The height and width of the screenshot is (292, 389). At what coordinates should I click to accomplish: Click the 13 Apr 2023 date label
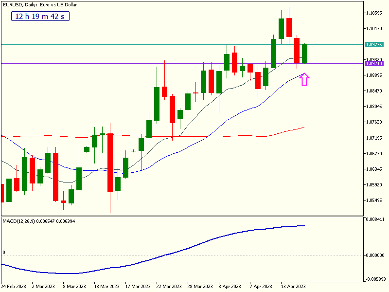[294, 286]
